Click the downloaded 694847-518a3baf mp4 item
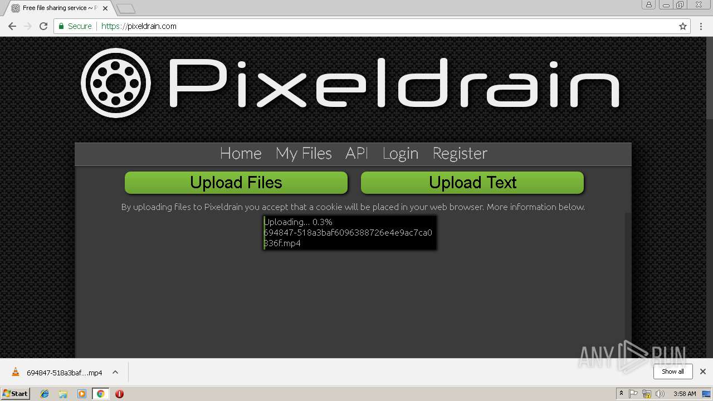 (64, 373)
